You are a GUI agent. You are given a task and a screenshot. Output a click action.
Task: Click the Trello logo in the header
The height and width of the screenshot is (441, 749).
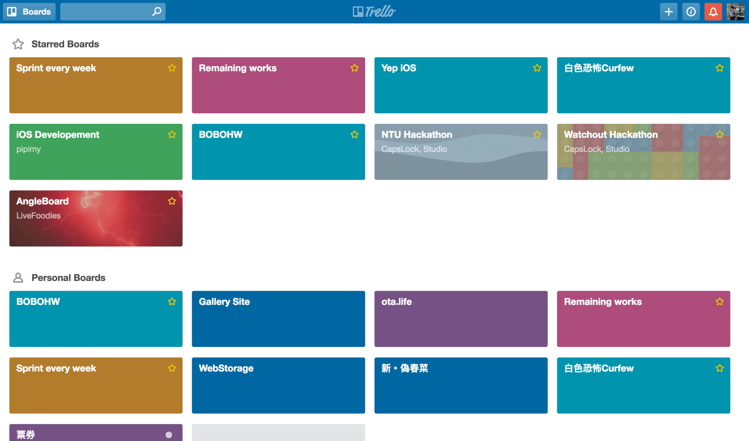[374, 12]
